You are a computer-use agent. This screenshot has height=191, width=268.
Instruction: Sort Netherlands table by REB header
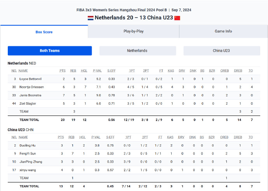[x=73, y=71]
